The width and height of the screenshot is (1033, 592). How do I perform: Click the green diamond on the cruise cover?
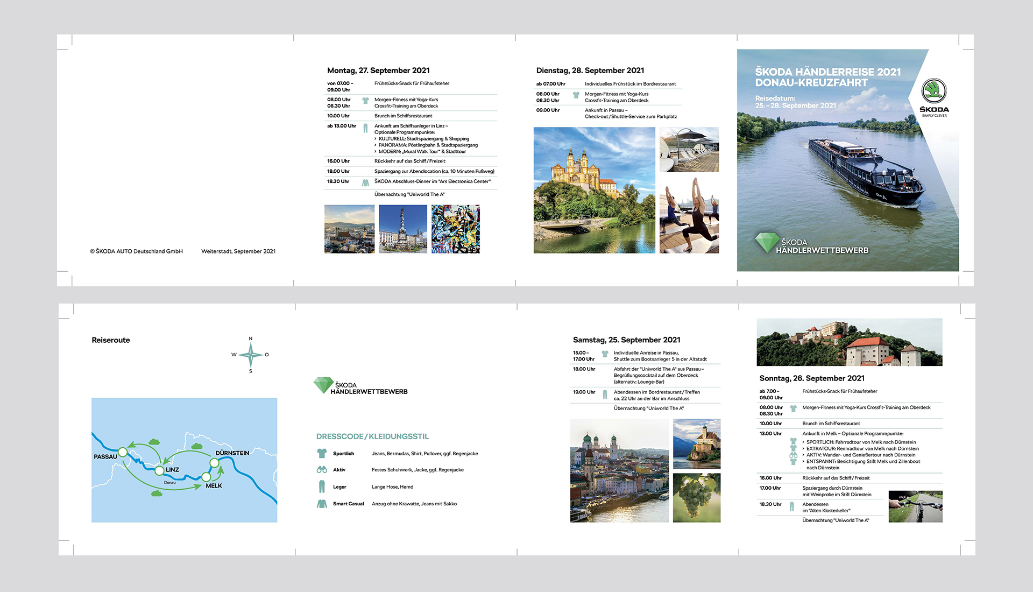coord(767,242)
